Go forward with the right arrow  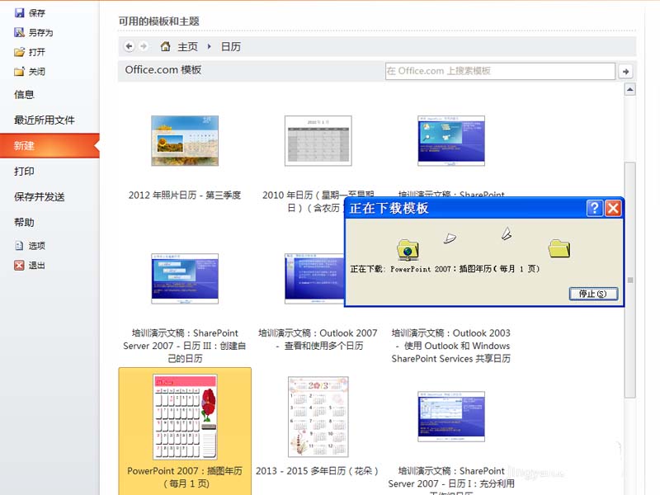(144, 46)
